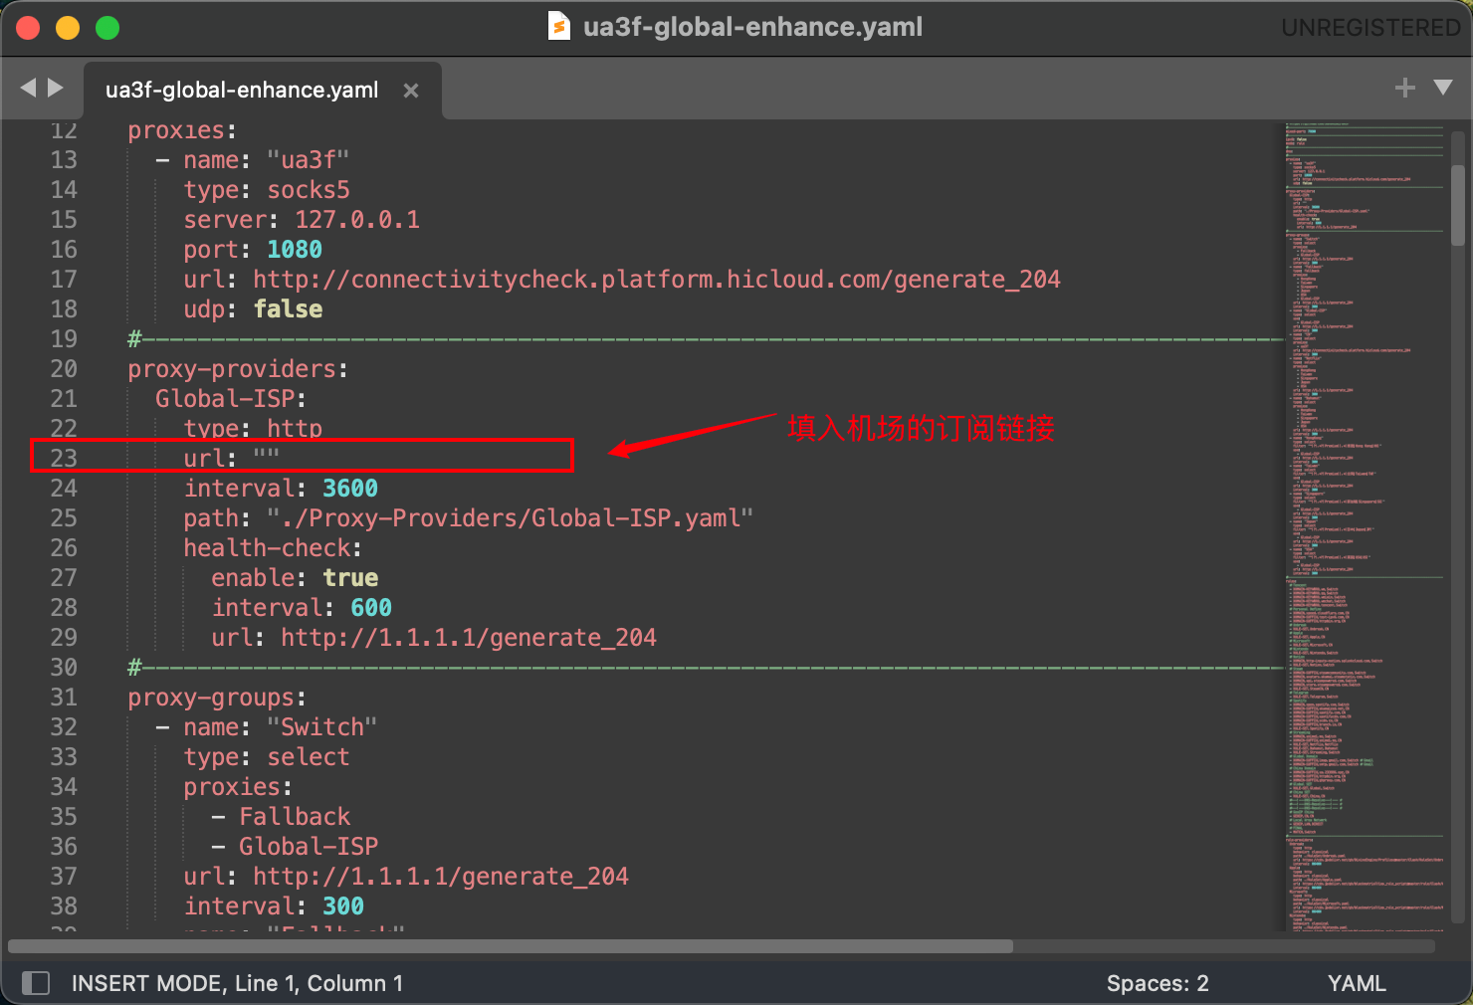Click the yellow minimize window button
The image size is (1473, 1005).
pos(68,28)
